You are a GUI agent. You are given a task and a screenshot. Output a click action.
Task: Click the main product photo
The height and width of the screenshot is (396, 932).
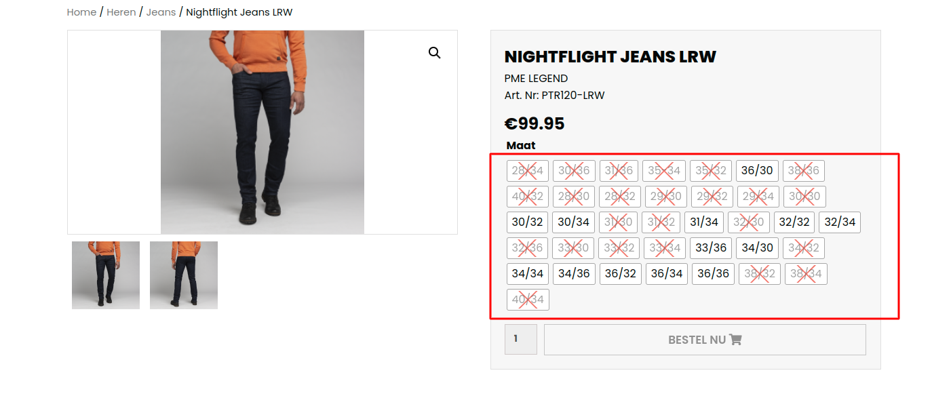click(x=263, y=132)
